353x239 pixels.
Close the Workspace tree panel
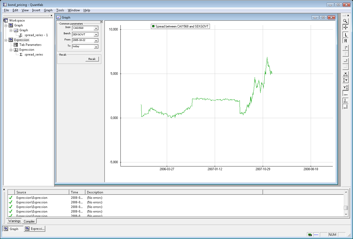point(51,15)
